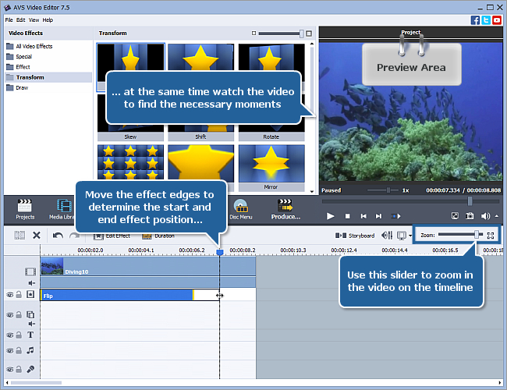
Task: Play the preview video
Action: (x=330, y=216)
